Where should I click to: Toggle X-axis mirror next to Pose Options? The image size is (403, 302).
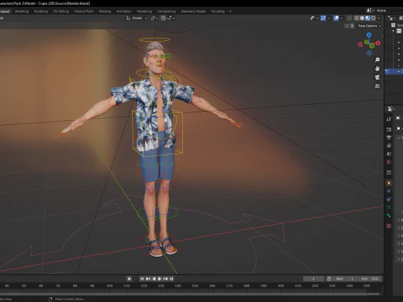tap(352, 26)
